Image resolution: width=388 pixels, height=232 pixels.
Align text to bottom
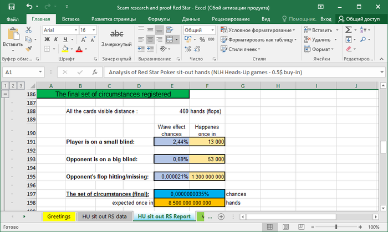point(160,30)
